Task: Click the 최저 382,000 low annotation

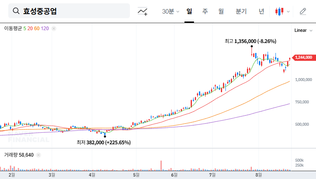Action: point(103,143)
